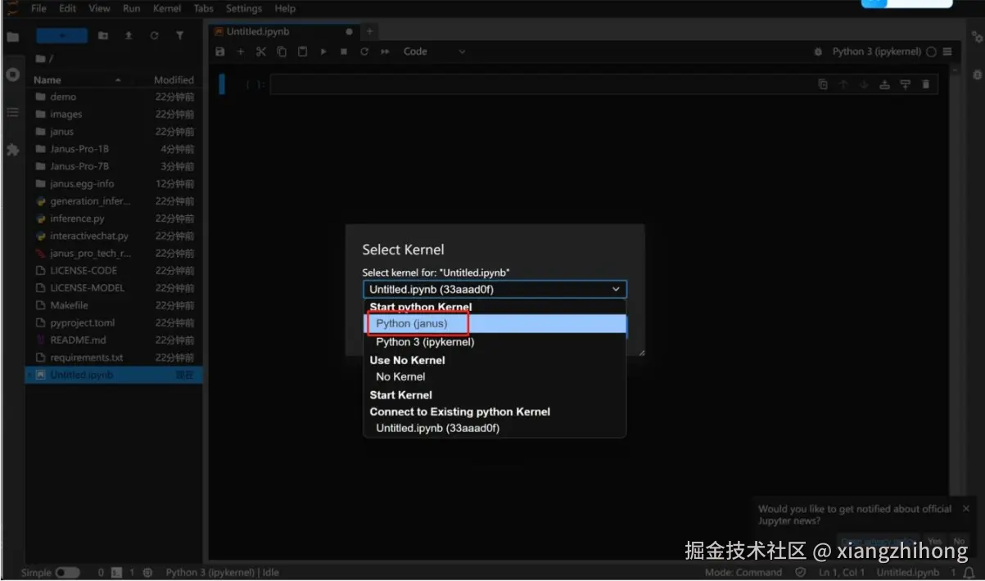Collapse the Select Kernel combo box
Image resolution: width=985 pixels, height=581 pixels.
495,289
